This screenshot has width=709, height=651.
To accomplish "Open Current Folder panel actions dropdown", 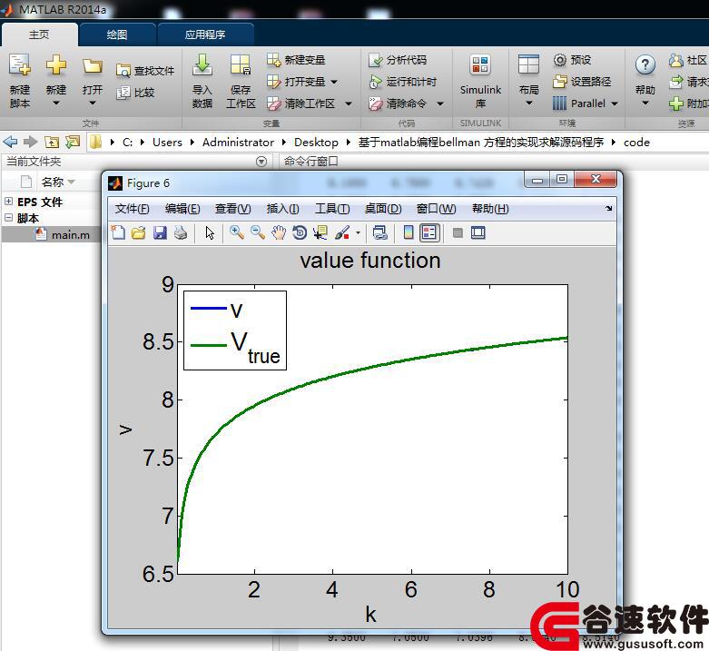I will click(261, 162).
